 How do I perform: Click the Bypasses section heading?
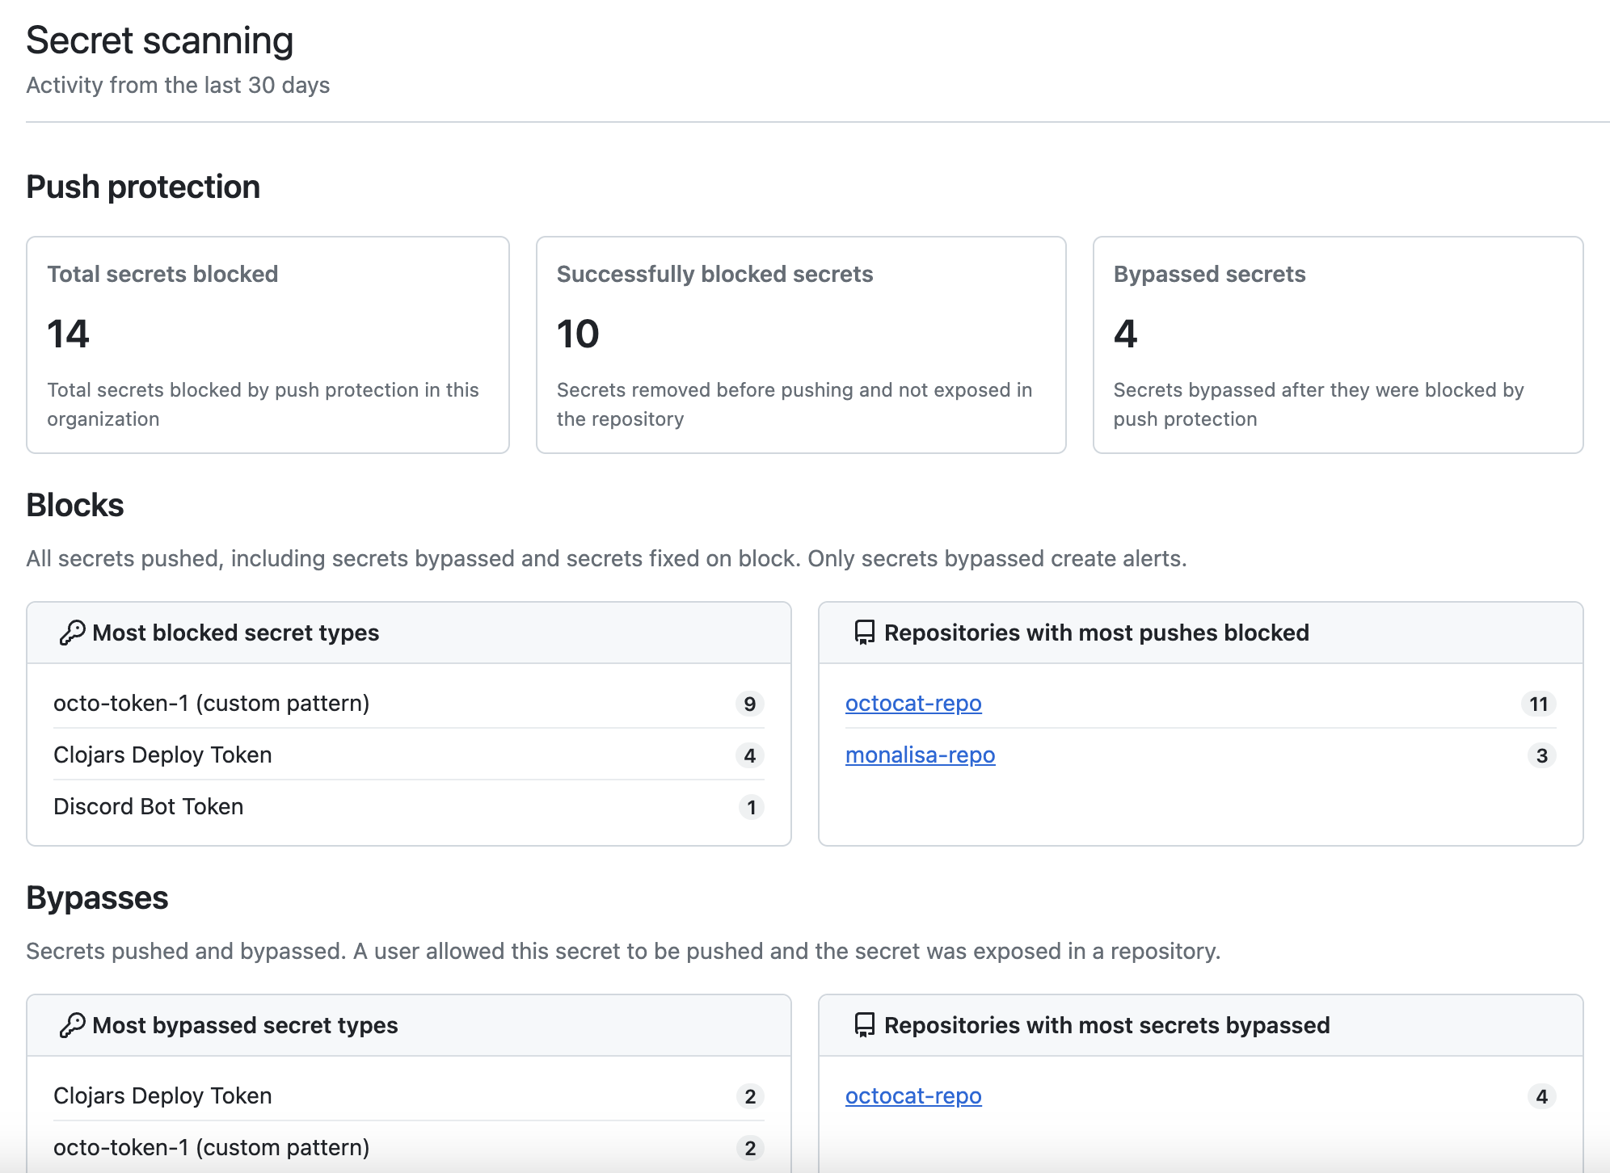coord(97,898)
